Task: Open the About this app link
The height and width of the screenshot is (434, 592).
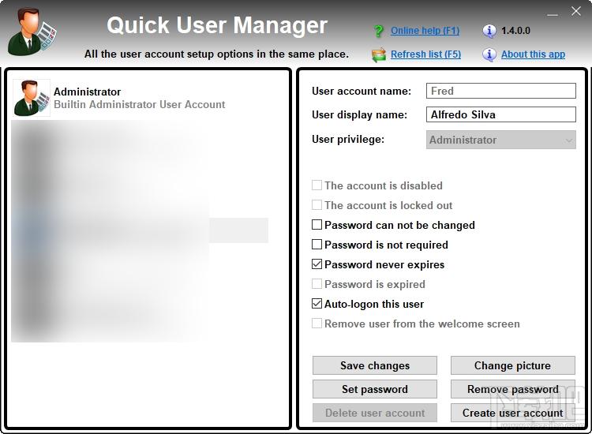Action: click(533, 54)
